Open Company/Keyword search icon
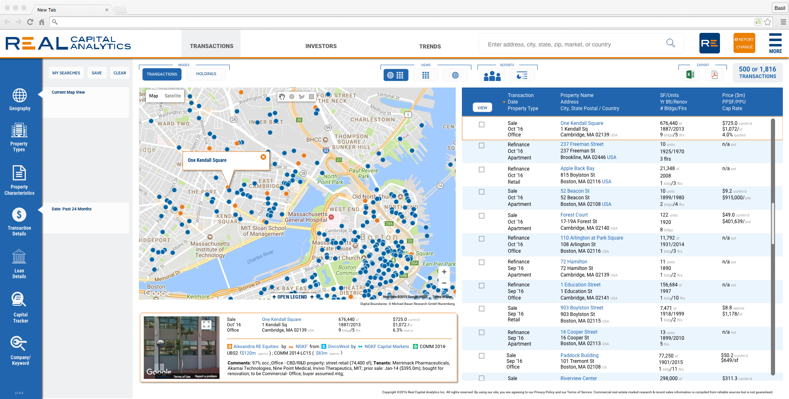Image resolution: width=789 pixels, height=399 pixels. coord(19,343)
